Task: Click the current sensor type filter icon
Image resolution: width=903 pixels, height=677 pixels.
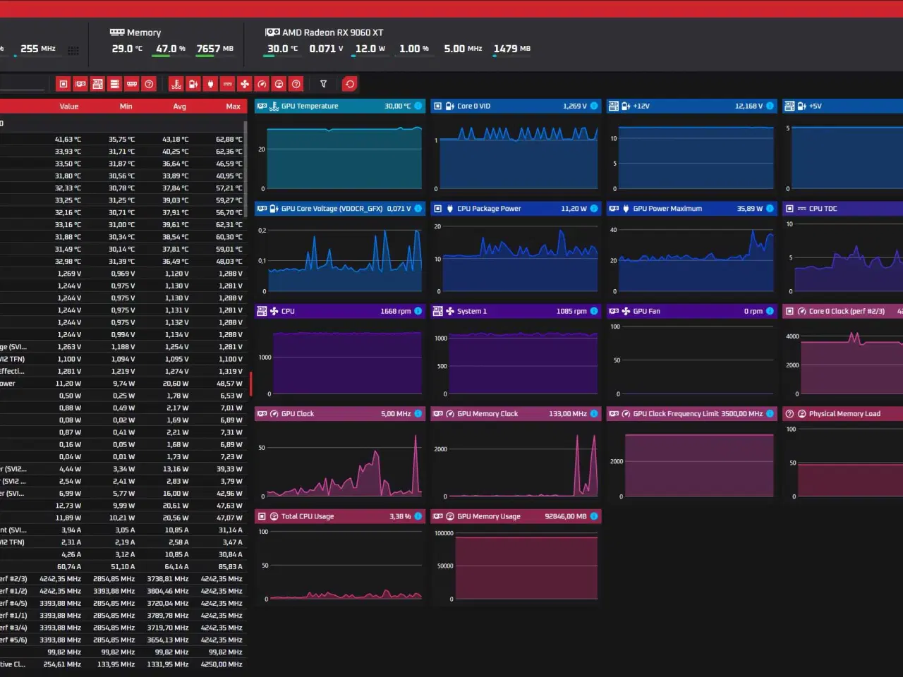Action: coord(228,84)
